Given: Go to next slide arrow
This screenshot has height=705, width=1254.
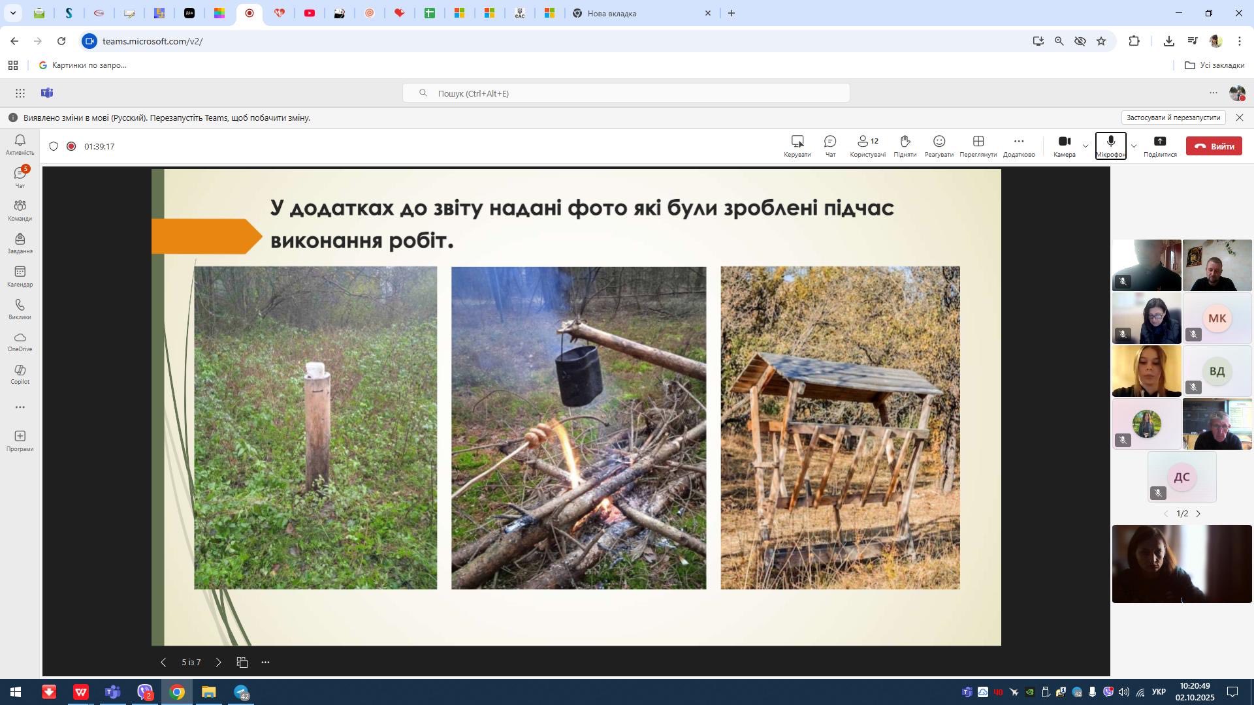Looking at the screenshot, I should [x=218, y=663].
